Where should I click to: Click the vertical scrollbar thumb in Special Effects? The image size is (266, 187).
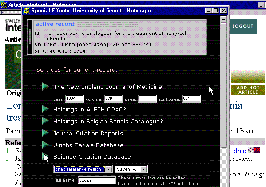click(x=223, y=85)
